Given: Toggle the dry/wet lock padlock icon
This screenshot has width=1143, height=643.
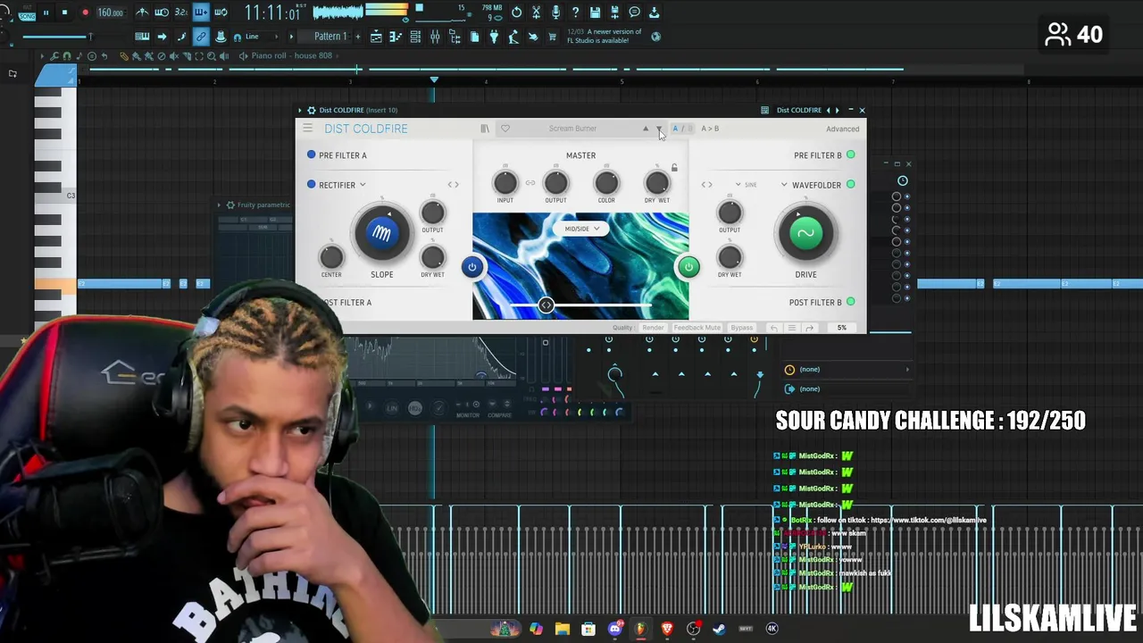Looking at the screenshot, I should (674, 168).
